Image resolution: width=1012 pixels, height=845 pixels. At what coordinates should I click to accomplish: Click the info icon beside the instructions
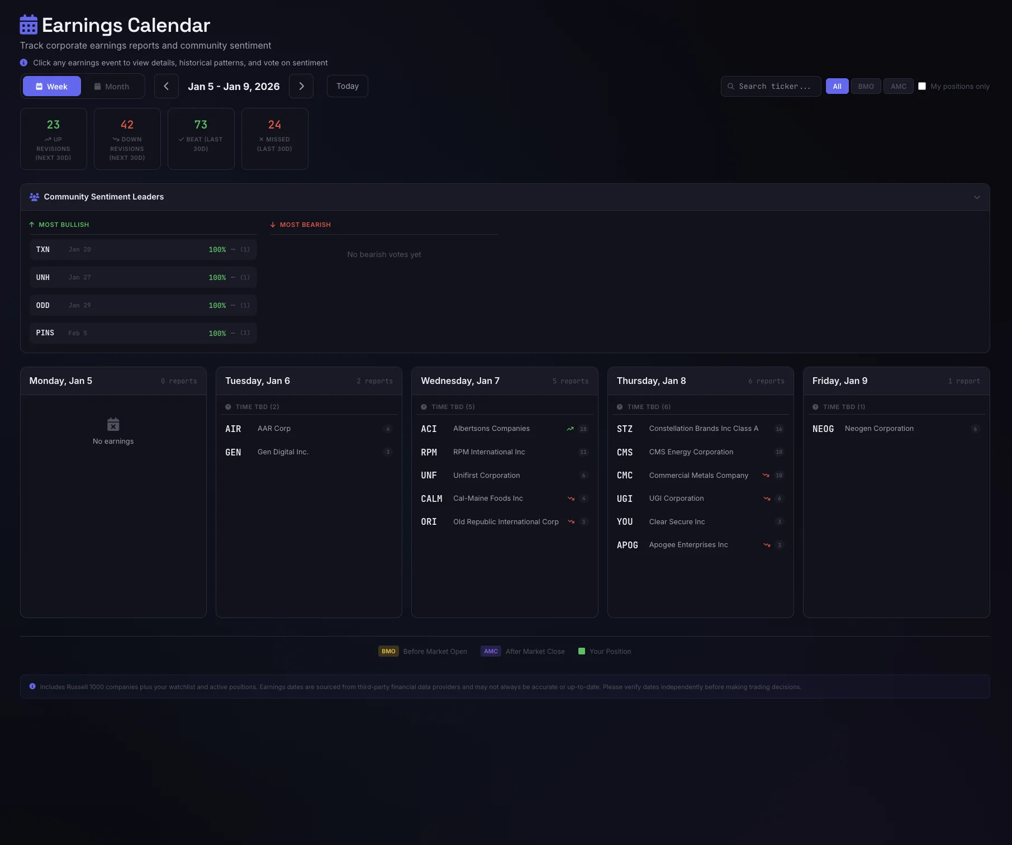(x=23, y=63)
